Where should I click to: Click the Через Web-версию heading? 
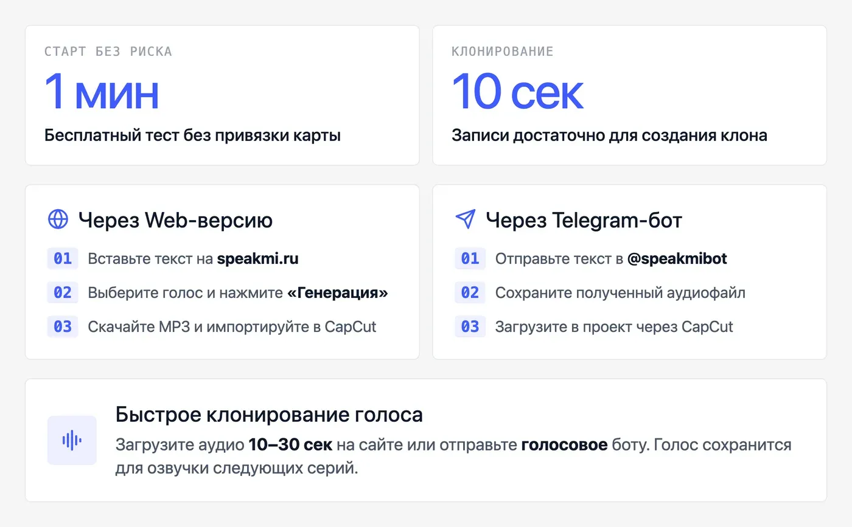point(175,220)
